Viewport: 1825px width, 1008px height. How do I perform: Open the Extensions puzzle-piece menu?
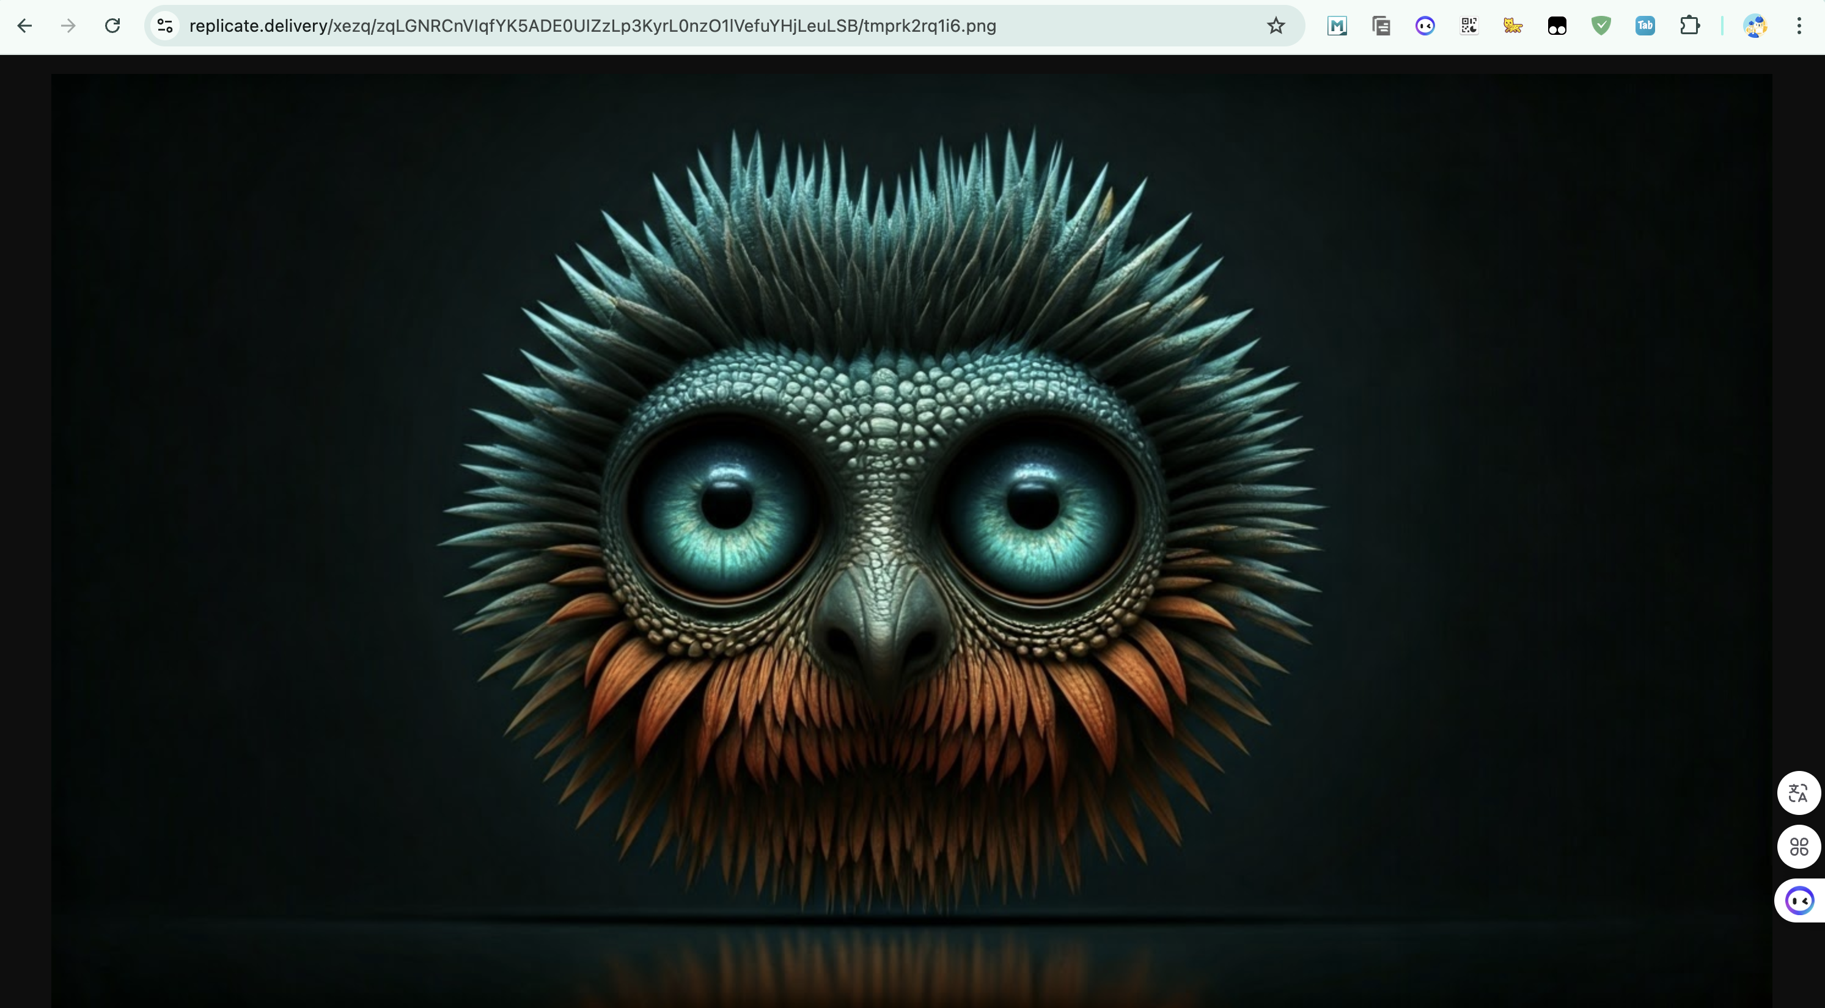coord(1690,26)
